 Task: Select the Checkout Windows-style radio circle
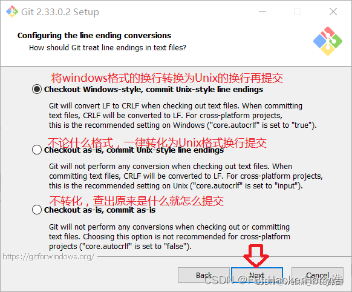click(37, 89)
